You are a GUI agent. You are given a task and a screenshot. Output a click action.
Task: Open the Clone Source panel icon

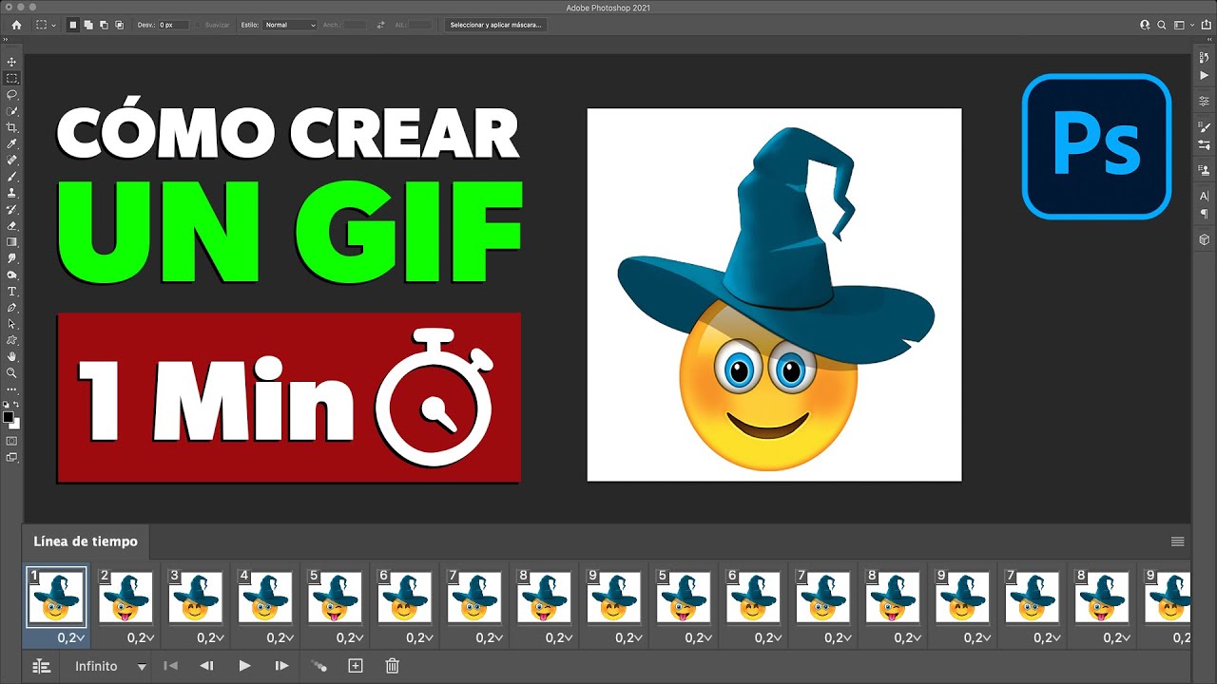coord(1205,170)
